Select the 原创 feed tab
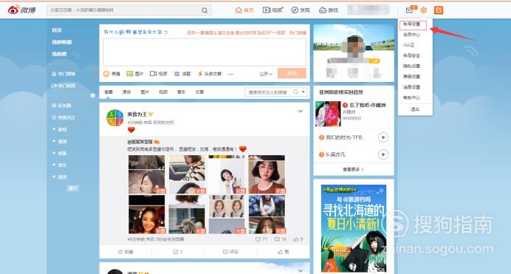The image size is (511, 274). [126, 92]
